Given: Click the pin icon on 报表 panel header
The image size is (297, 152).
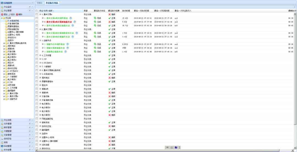Looking at the screenshot, I should coord(30,142).
